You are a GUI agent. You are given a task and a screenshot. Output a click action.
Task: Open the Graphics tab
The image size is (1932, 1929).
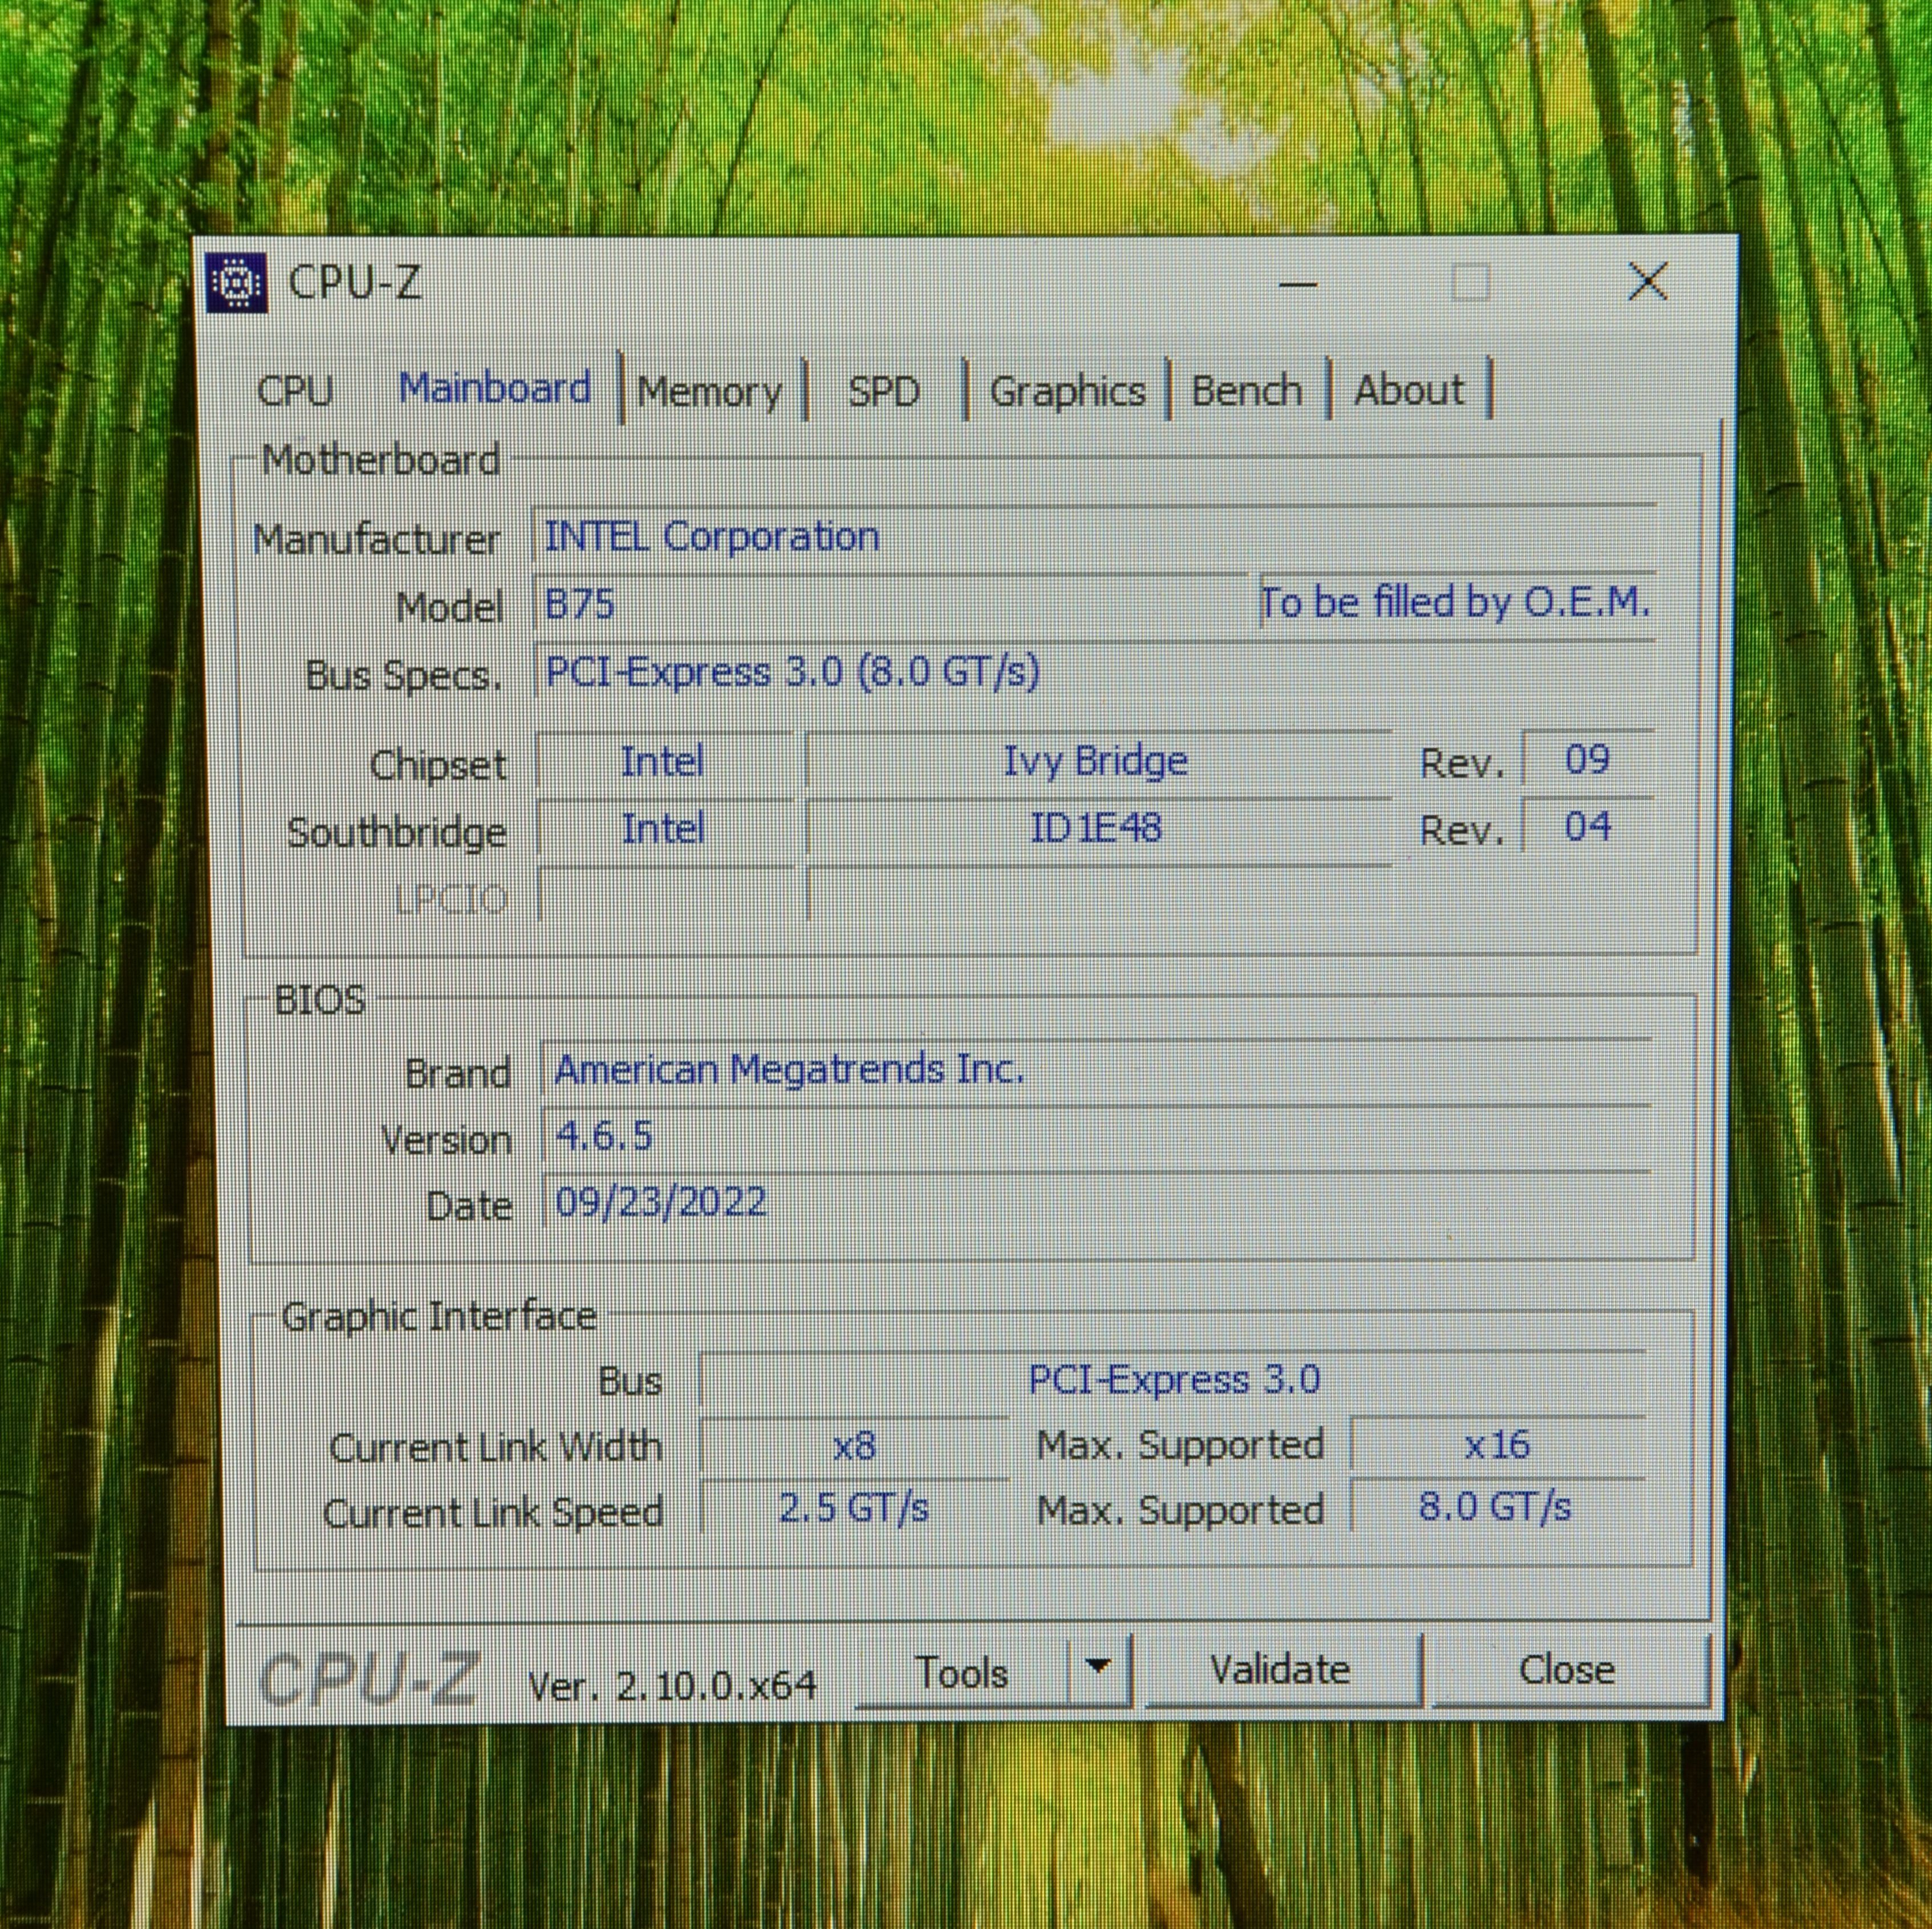1068,391
